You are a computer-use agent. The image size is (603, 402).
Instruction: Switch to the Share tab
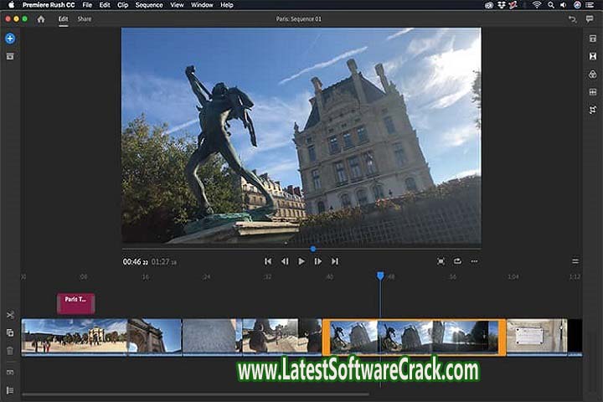85,18
